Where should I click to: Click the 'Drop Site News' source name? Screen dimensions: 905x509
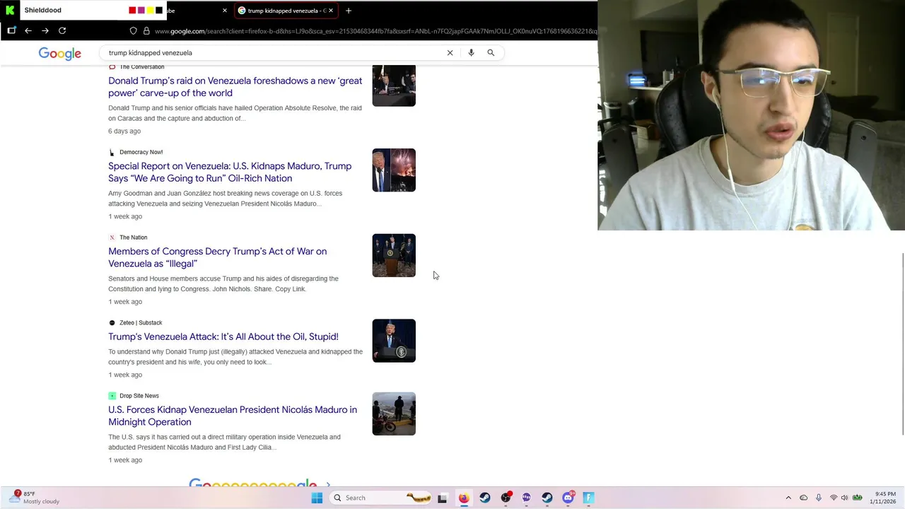pos(139,396)
